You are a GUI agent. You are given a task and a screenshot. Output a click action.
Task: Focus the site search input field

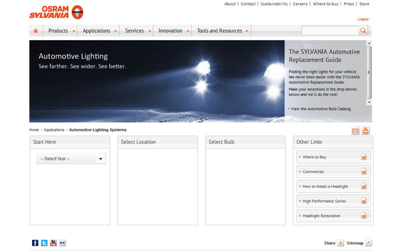330,30
